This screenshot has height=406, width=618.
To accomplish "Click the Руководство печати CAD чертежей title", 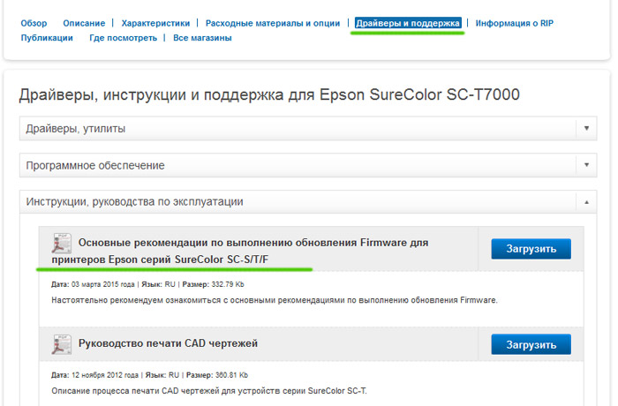I will tap(168, 343).
